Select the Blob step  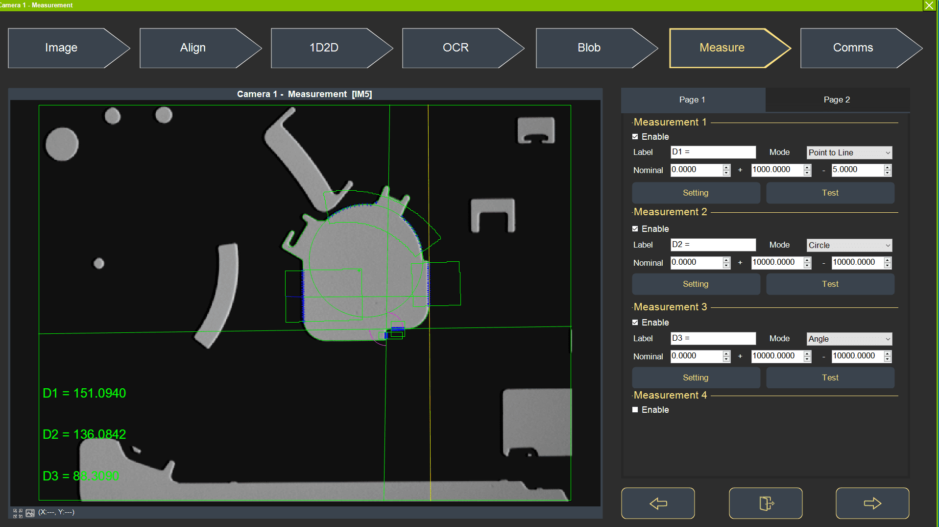pos(597,48)
